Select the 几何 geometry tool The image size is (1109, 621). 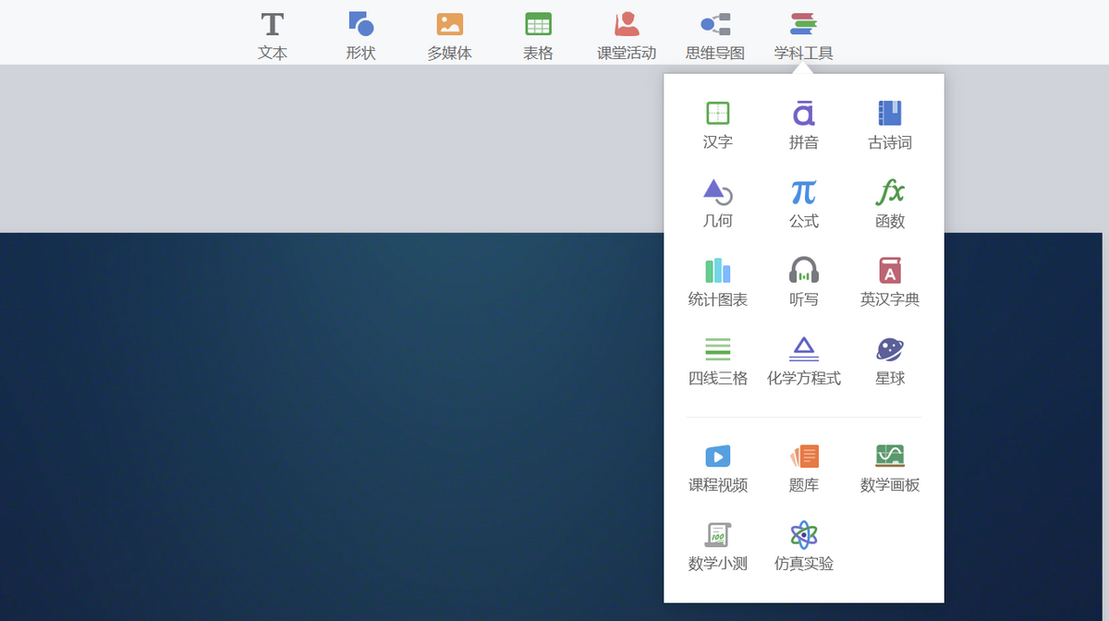pyautogui.click(x=718, y=204)
